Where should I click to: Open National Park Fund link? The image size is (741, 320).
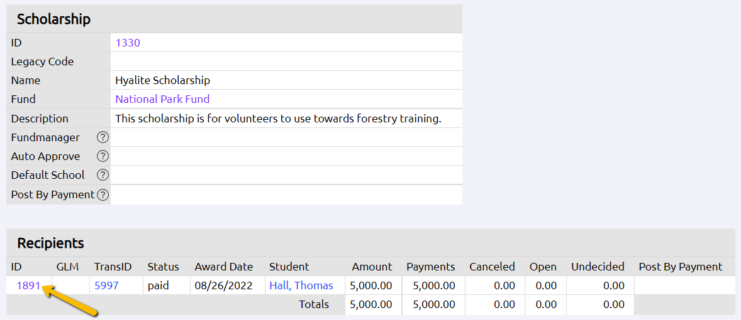(x=162, y=99)
